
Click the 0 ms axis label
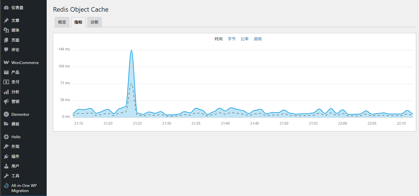coord(66,117)
